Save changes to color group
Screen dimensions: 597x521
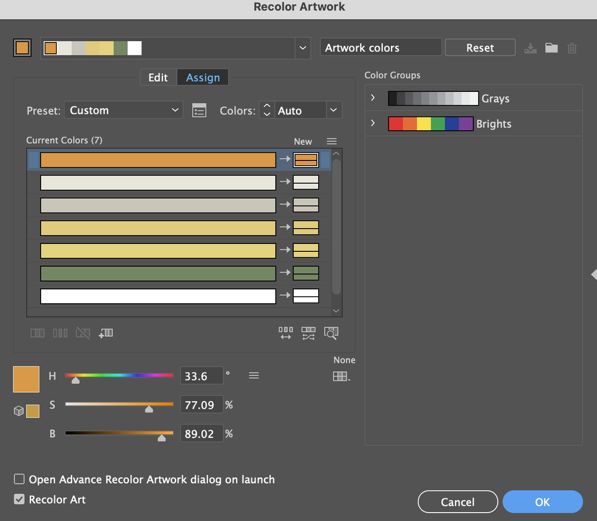pyautogui.click(x=530, y=48)
